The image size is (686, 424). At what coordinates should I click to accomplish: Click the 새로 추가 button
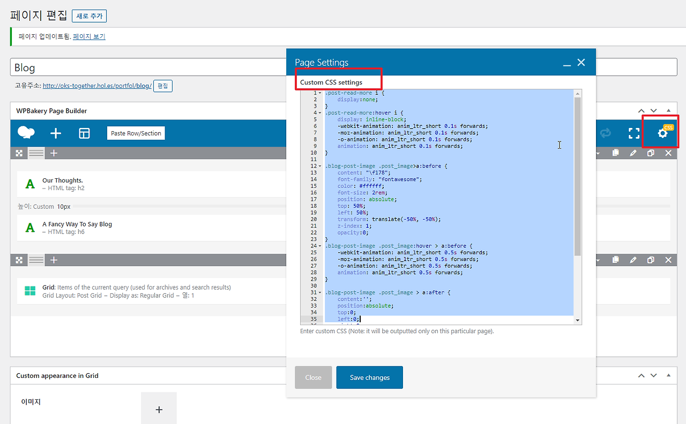(x=89, y=16)
